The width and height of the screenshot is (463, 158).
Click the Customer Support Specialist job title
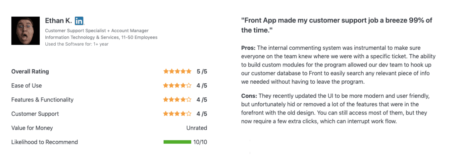click(x=97, y=31)
